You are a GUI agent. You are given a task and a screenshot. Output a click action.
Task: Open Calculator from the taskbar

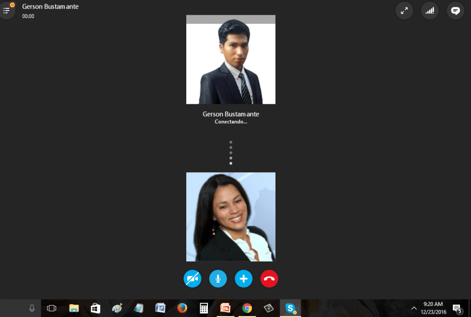coord(204,308)
